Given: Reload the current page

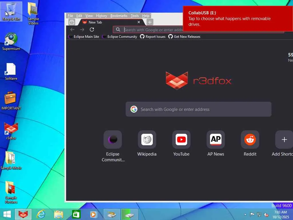Looking at the screenshot, I should [92, 30].
